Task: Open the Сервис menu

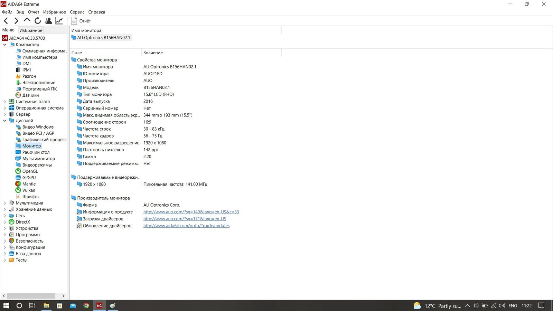Action: (77, 12)
